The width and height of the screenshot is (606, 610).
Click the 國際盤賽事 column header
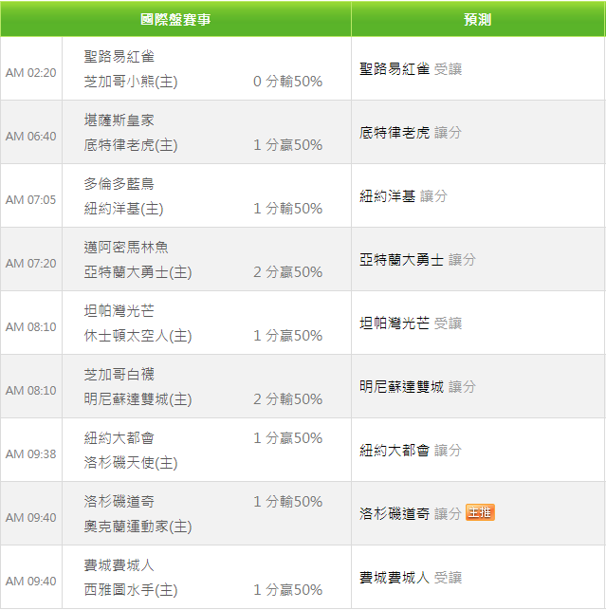175,20
